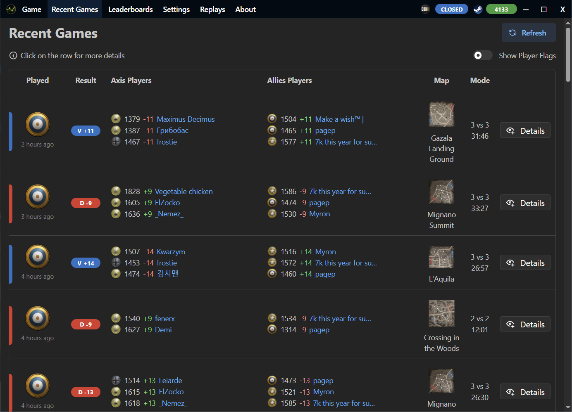
Task: Click the Details button for the L'Aquila game
Action: pos(525,262)
